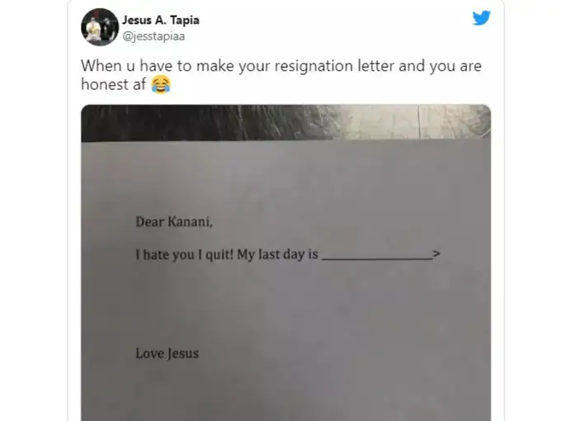Click the ">" mark after the blank line
The image size is (561, 421).
[436, 253]
